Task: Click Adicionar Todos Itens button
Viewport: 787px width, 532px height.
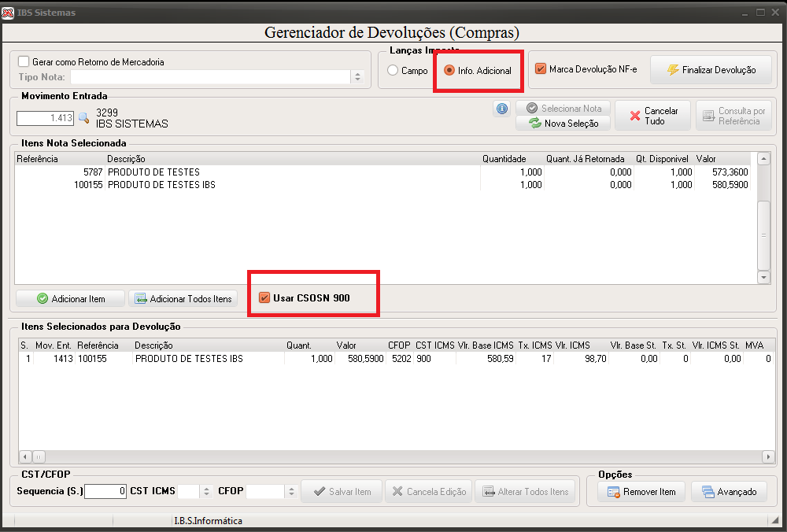Action: coord(183,298)
